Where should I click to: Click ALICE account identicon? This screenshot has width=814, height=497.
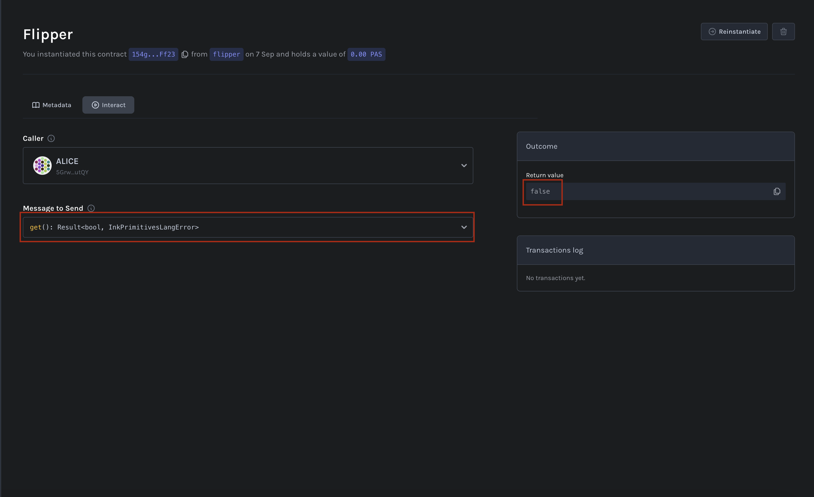pyautogui.click(x=42, y=166)
